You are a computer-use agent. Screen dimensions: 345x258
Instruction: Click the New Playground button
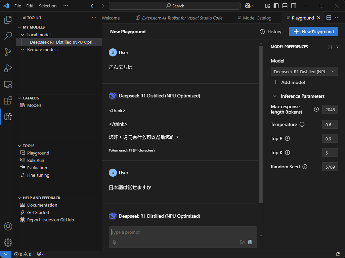coord(313,31)
